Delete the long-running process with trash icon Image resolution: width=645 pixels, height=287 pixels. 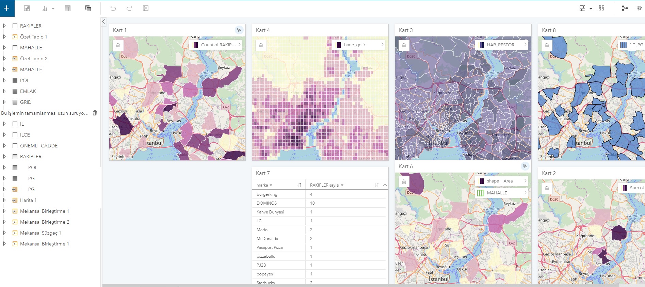coord(95,113)
